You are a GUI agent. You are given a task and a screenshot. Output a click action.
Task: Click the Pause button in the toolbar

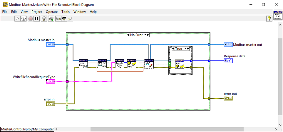coord(36,19)
